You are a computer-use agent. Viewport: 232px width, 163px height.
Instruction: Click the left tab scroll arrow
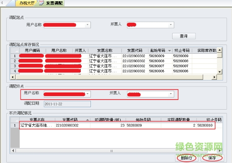point(2,3)
